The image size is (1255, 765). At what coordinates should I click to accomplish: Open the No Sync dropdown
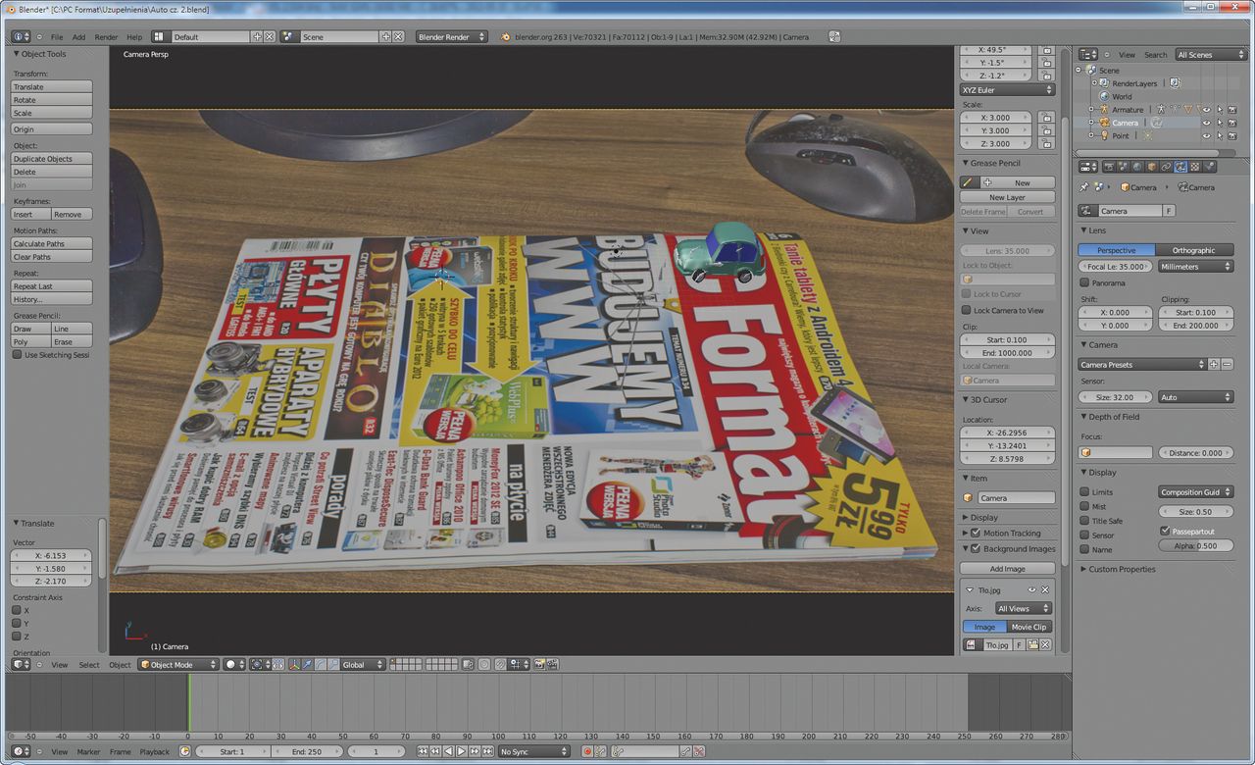point(534,751)
